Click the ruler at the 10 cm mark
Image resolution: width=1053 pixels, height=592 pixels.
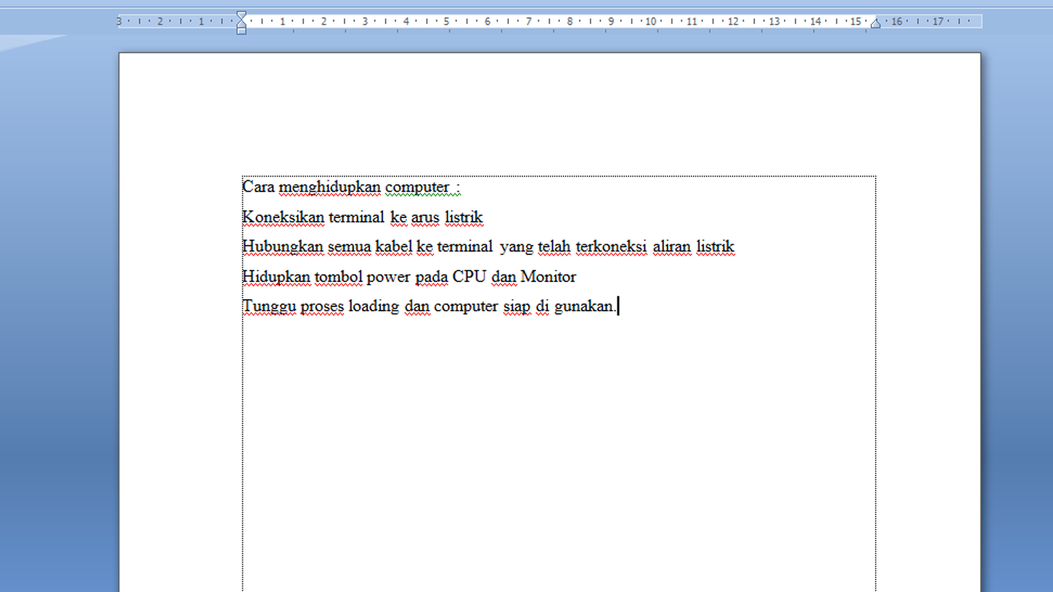(x=650, y=21)
